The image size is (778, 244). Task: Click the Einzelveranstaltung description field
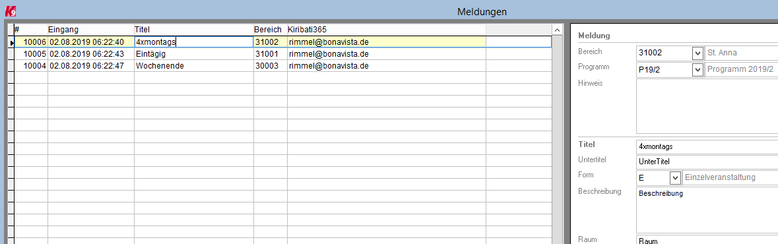(x=730, y=177)
